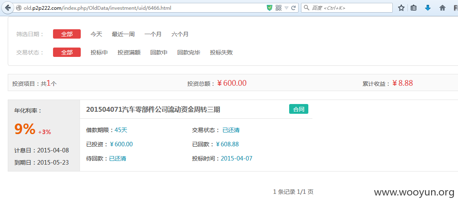Bookmark this page with star icon
The width and height of the screenshot is (458, 204).
tap(401, 8)
